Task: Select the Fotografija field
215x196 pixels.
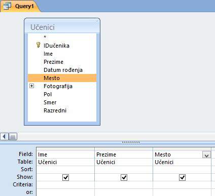Action: click(62, 86)
